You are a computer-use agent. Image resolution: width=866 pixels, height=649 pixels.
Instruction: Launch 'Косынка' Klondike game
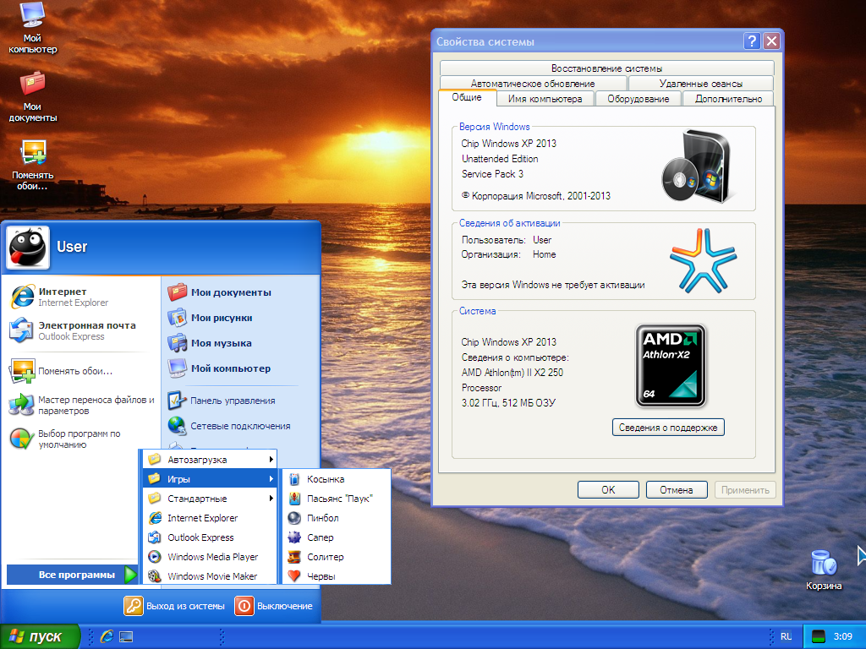click(x=336, y=479)
